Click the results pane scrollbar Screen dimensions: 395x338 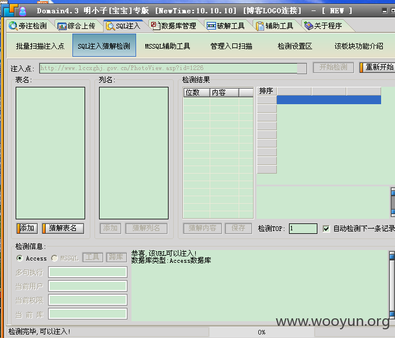[x=393, y=202]
